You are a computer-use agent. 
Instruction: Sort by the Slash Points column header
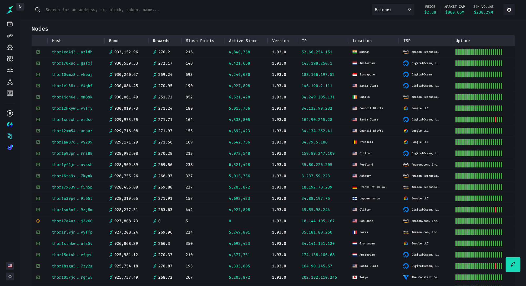(x=200, y=41)
